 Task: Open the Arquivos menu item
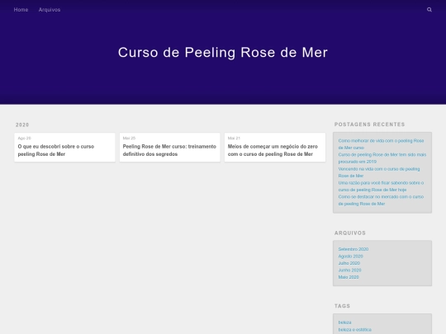(50, 10)
